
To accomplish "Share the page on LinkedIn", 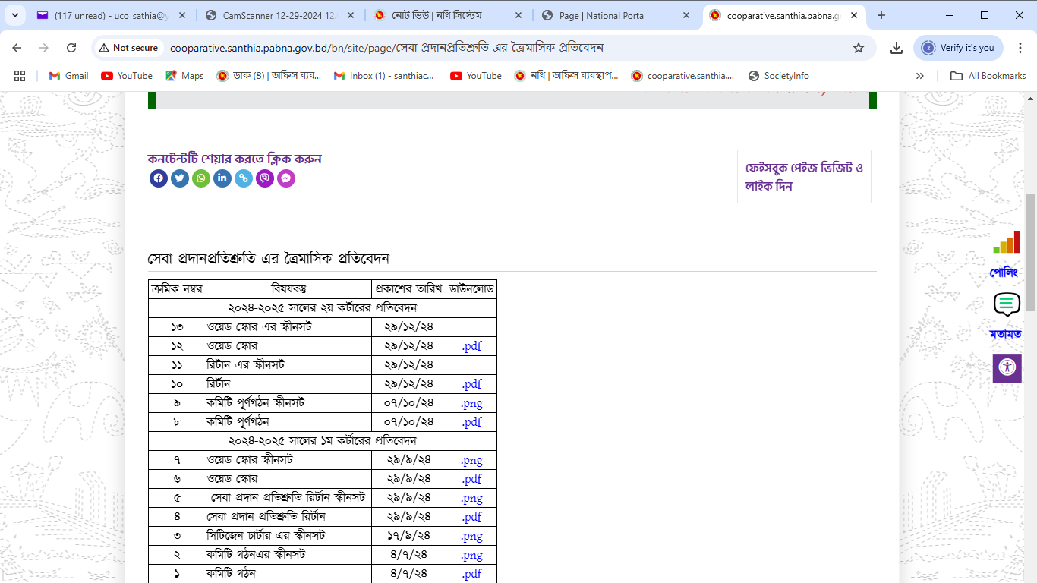I will pos(222,178).
